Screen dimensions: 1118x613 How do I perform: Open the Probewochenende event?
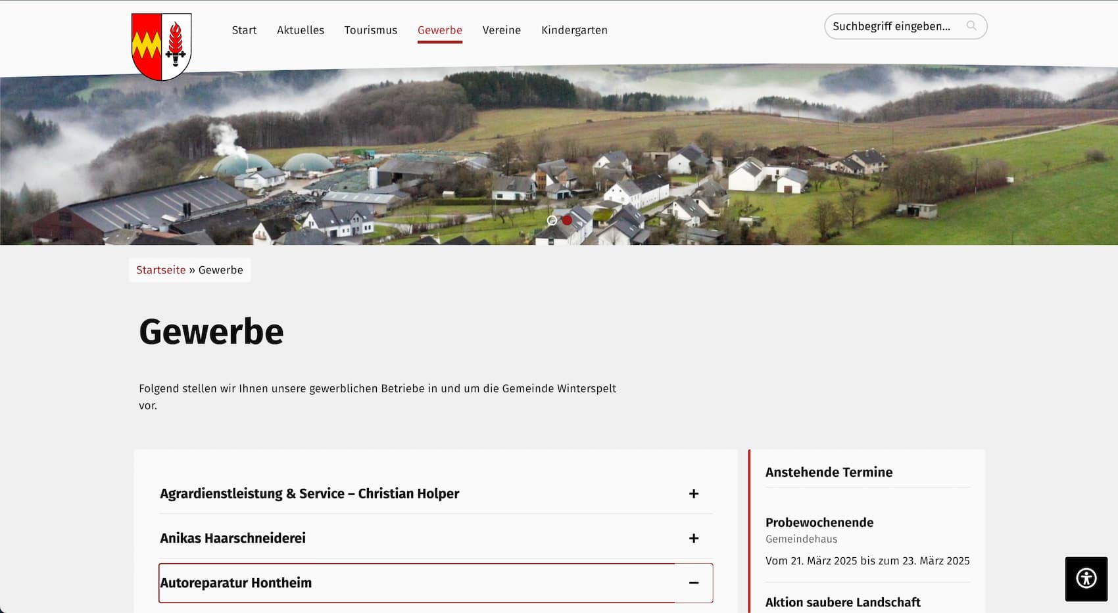coord(819,522)
